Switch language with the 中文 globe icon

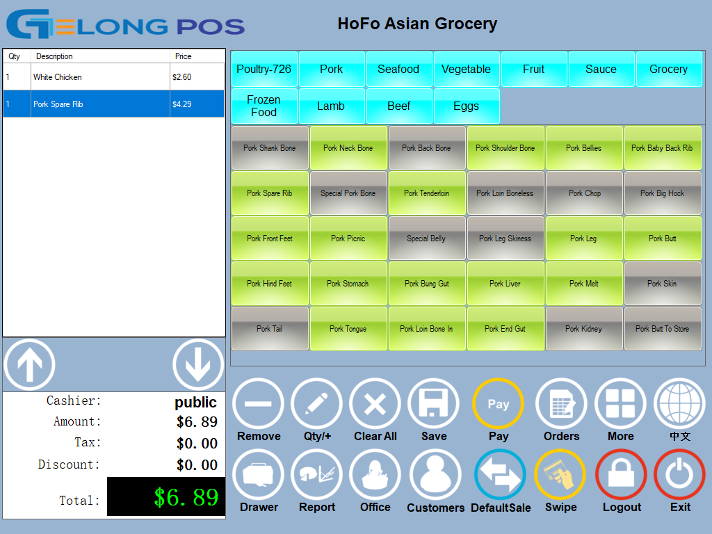point(679,404)
